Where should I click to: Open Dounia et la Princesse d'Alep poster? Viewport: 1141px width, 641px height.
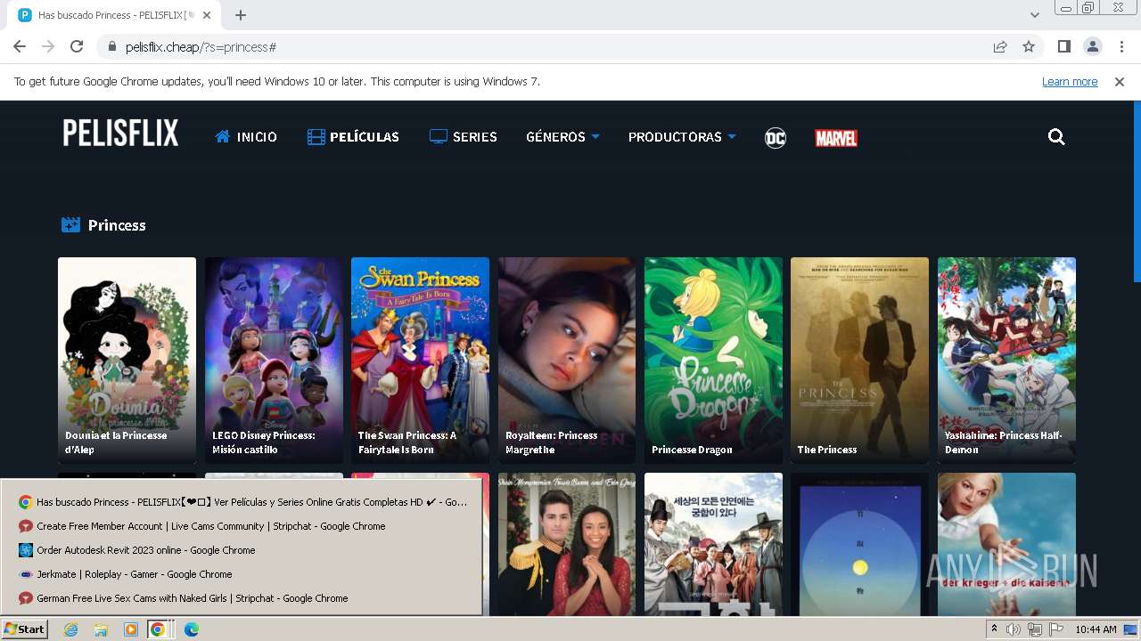coord(127,360)
